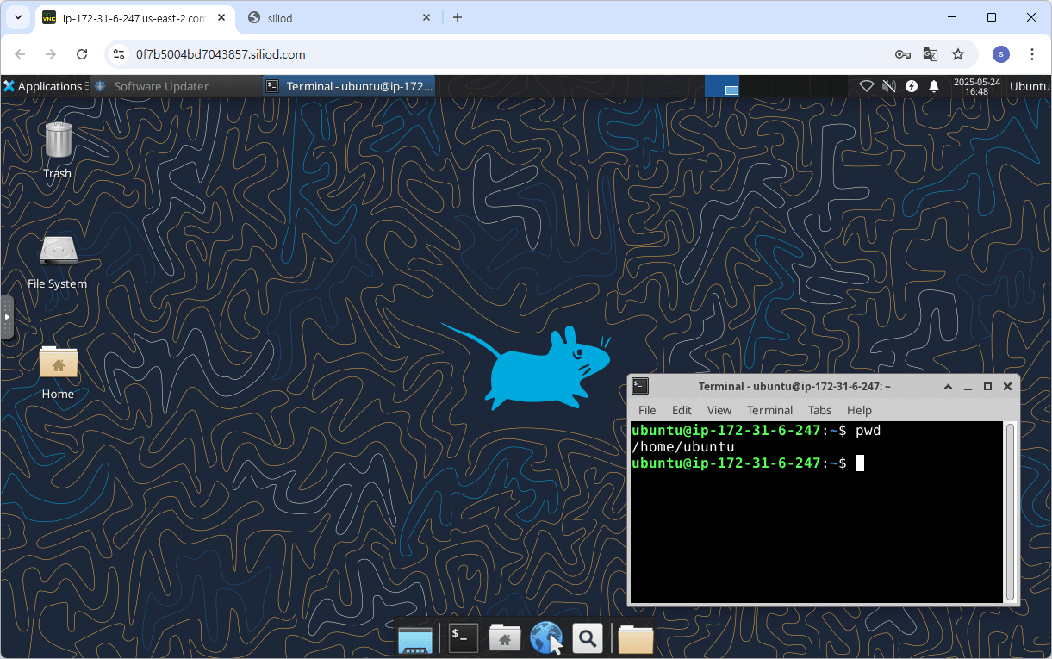Focus the address bar showing 0f7b5004bd7043857.siliod.com

pos(508,54)
